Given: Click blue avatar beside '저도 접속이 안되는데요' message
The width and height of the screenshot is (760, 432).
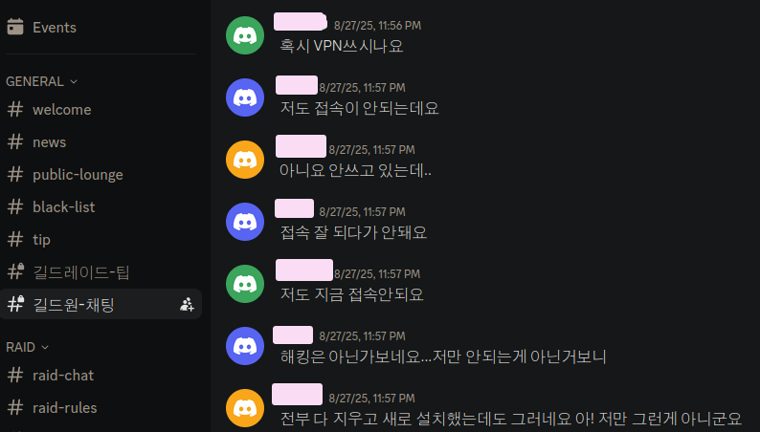Looking at the screenshot, I should tap(245, 97).
